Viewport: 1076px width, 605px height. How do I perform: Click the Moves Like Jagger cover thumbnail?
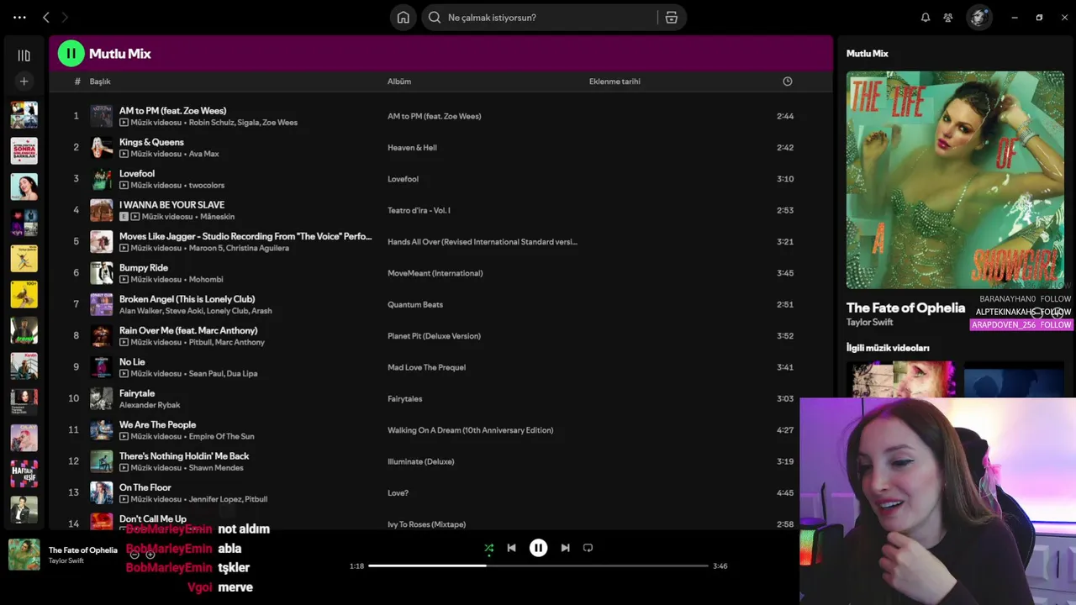coord(101,242)
